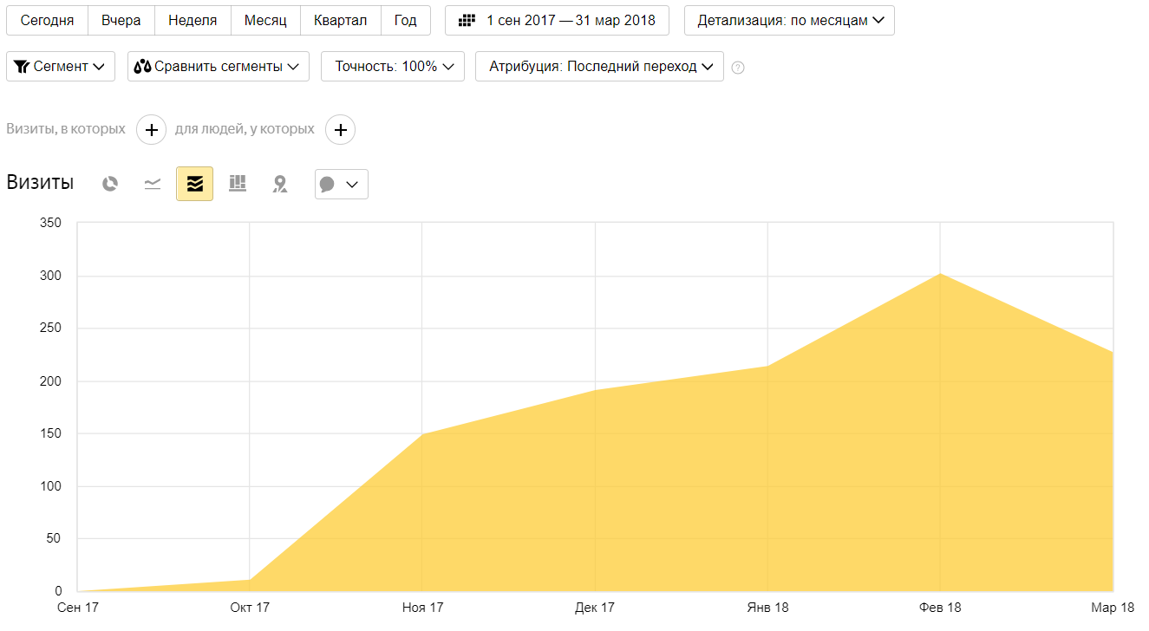The image size is (1149, 631).
Task: Add a people condition with plus button
Action: pos(340,130)
